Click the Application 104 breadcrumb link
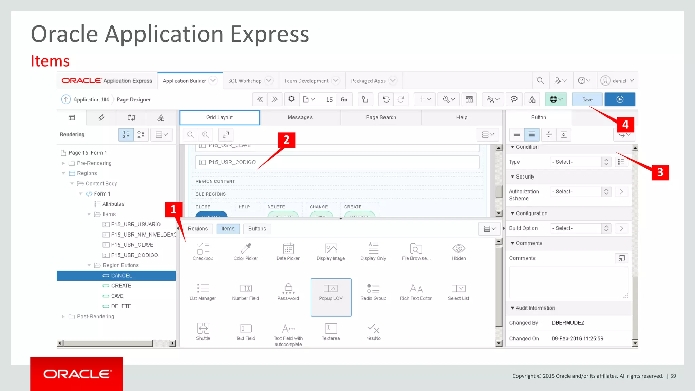 tap(91, 99)
